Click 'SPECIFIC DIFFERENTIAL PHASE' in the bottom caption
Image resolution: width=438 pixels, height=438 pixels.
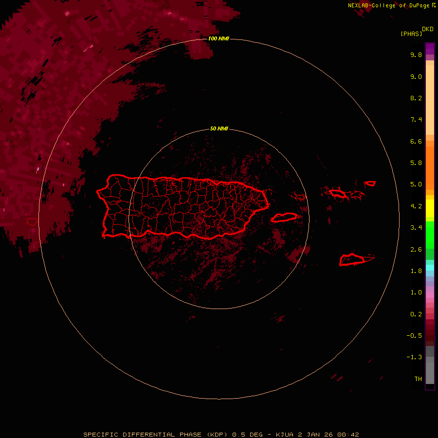[142, 435]
